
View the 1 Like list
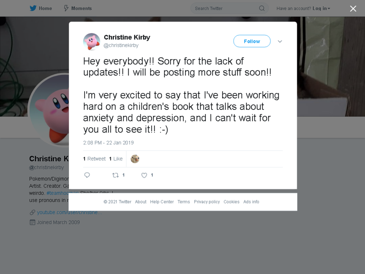click(116, 159)
